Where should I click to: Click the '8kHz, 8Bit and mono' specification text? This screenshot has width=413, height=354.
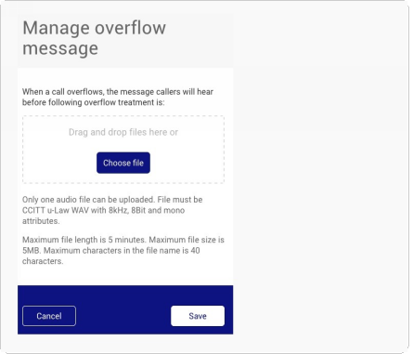[x=147, y=210]
